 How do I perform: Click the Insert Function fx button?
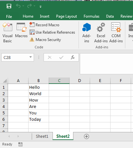tap(73, 57)
